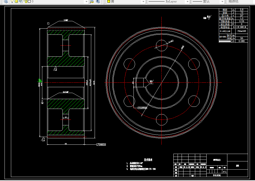Toggle layer 0 on/off lightbulb
This screenshot has width=255, height=181.
(12, 2)
